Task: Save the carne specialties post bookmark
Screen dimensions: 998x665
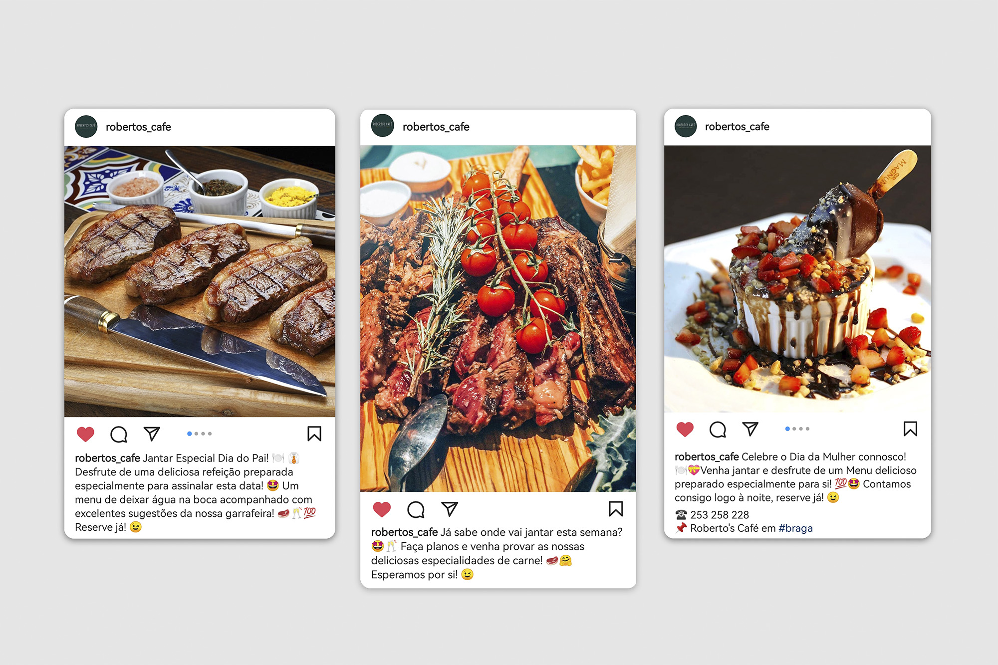Action: coord(616,509)
